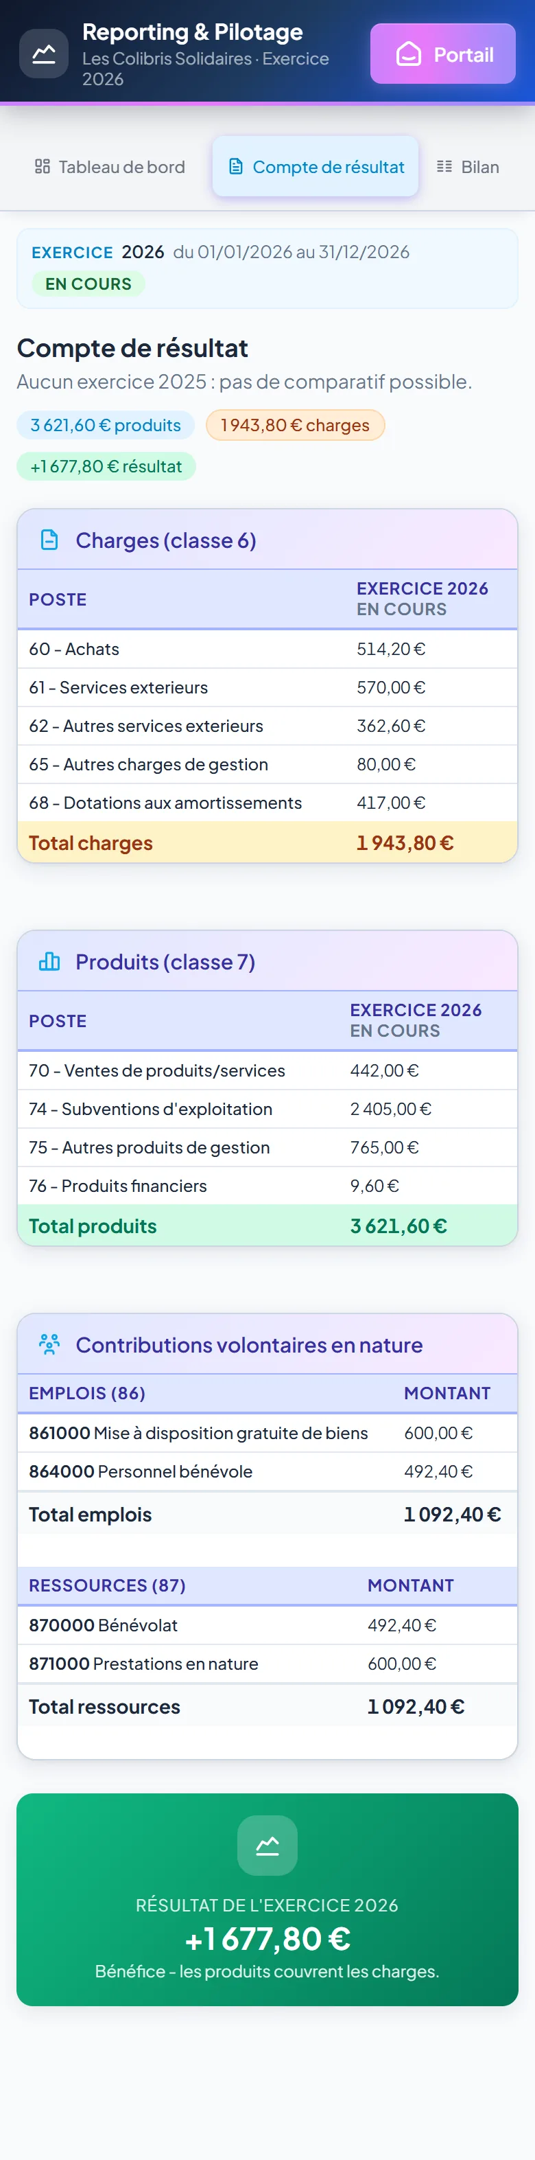Click the 514,20 € amount
535x2160 pixels.
pos(391,649)
